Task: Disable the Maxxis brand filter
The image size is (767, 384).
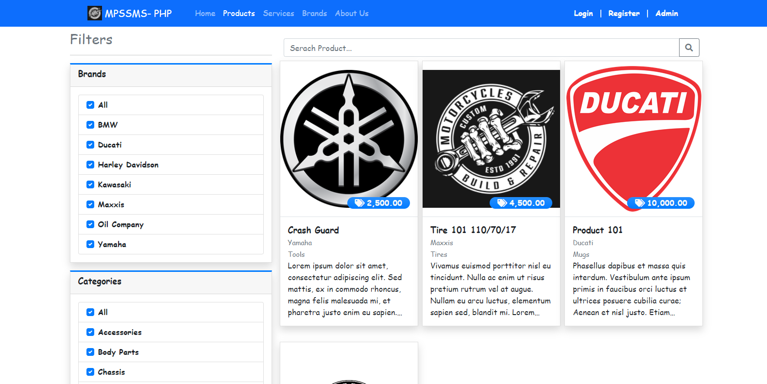Action: (90, 204)
